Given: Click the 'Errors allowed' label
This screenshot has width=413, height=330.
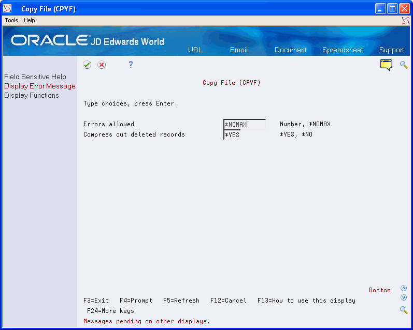Looking at the screenshot, I should pyautogui.click(x=109, y=124).
